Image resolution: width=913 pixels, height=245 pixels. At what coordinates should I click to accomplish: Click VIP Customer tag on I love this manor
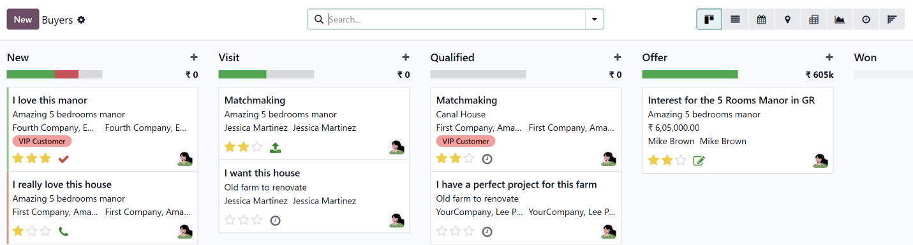(42, 141)
